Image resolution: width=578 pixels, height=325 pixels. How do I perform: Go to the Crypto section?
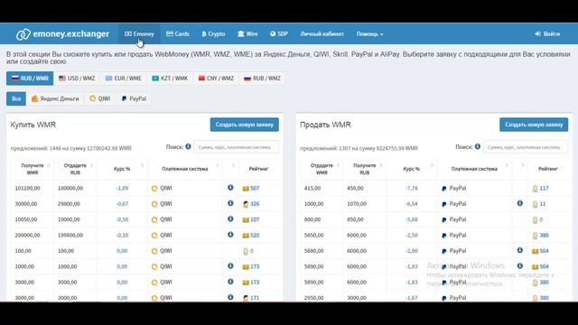click(213, 34)
